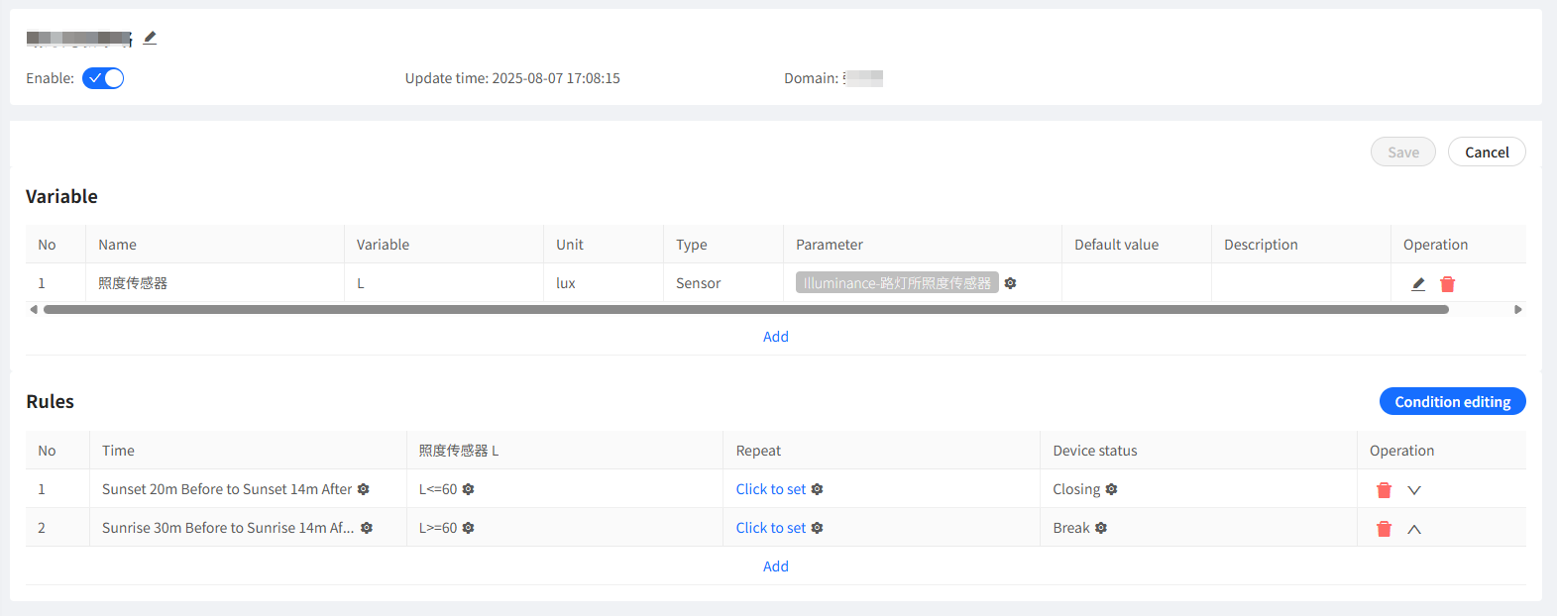Edit the 照度传感器 variable row
The width and height of the screenshot is (1557, 616).
coord(1418,284)
